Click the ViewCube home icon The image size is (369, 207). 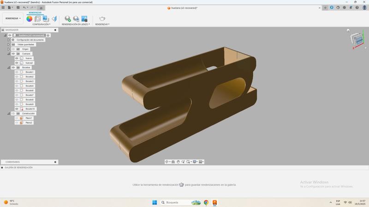pos(348,30)
